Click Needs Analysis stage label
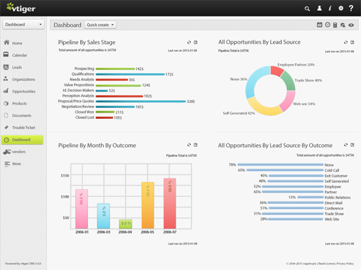This screenshot has height=270, width=361. click(82, 80)
